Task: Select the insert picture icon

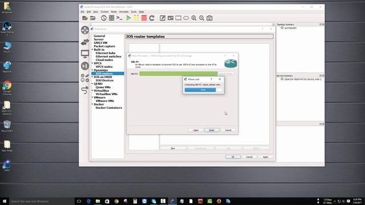Action: tap(171, 18)
